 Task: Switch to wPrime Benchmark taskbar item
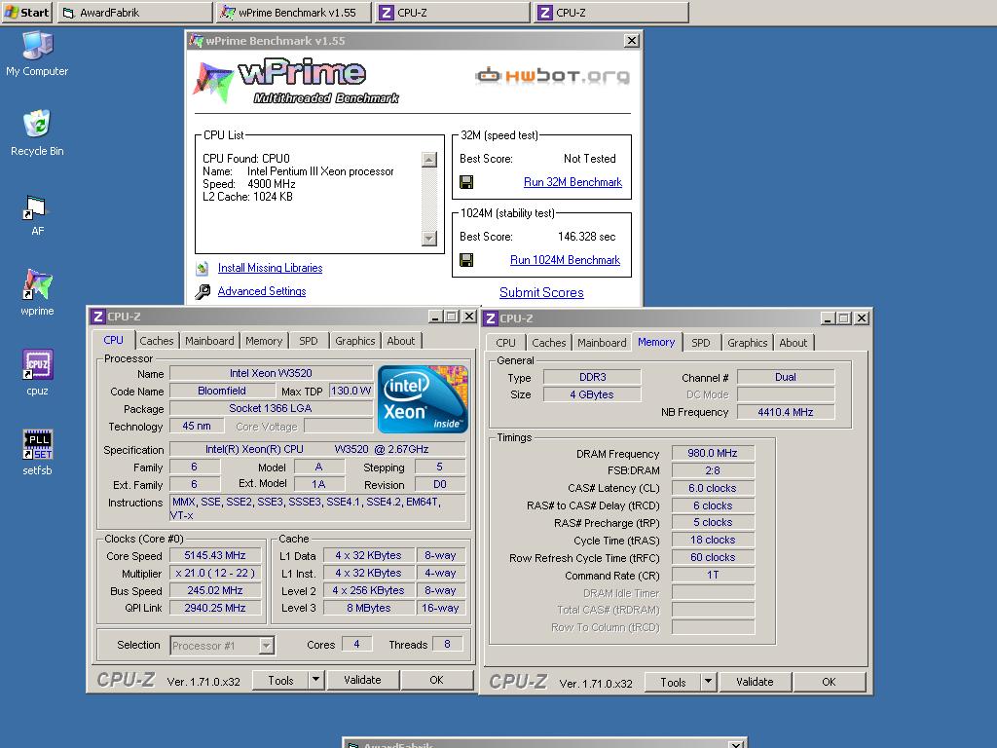coord(293,12)
